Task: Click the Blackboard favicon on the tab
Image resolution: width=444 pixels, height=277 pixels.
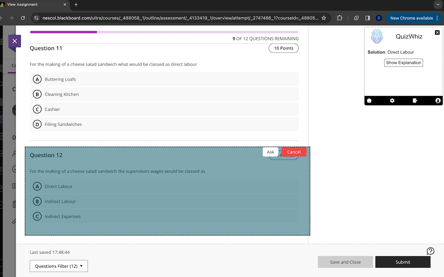Action: coord(2,5)
